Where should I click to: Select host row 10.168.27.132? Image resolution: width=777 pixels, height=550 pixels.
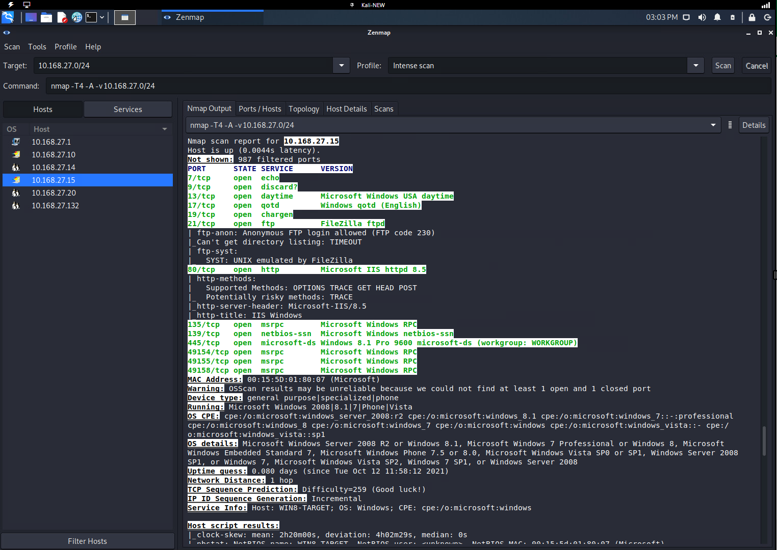(88, 206)
